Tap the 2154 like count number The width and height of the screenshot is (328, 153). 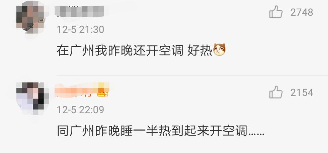point(302,92)
